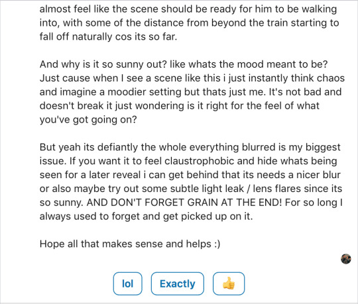Click the line beginning "Just cause when I see"

[192, 78]
